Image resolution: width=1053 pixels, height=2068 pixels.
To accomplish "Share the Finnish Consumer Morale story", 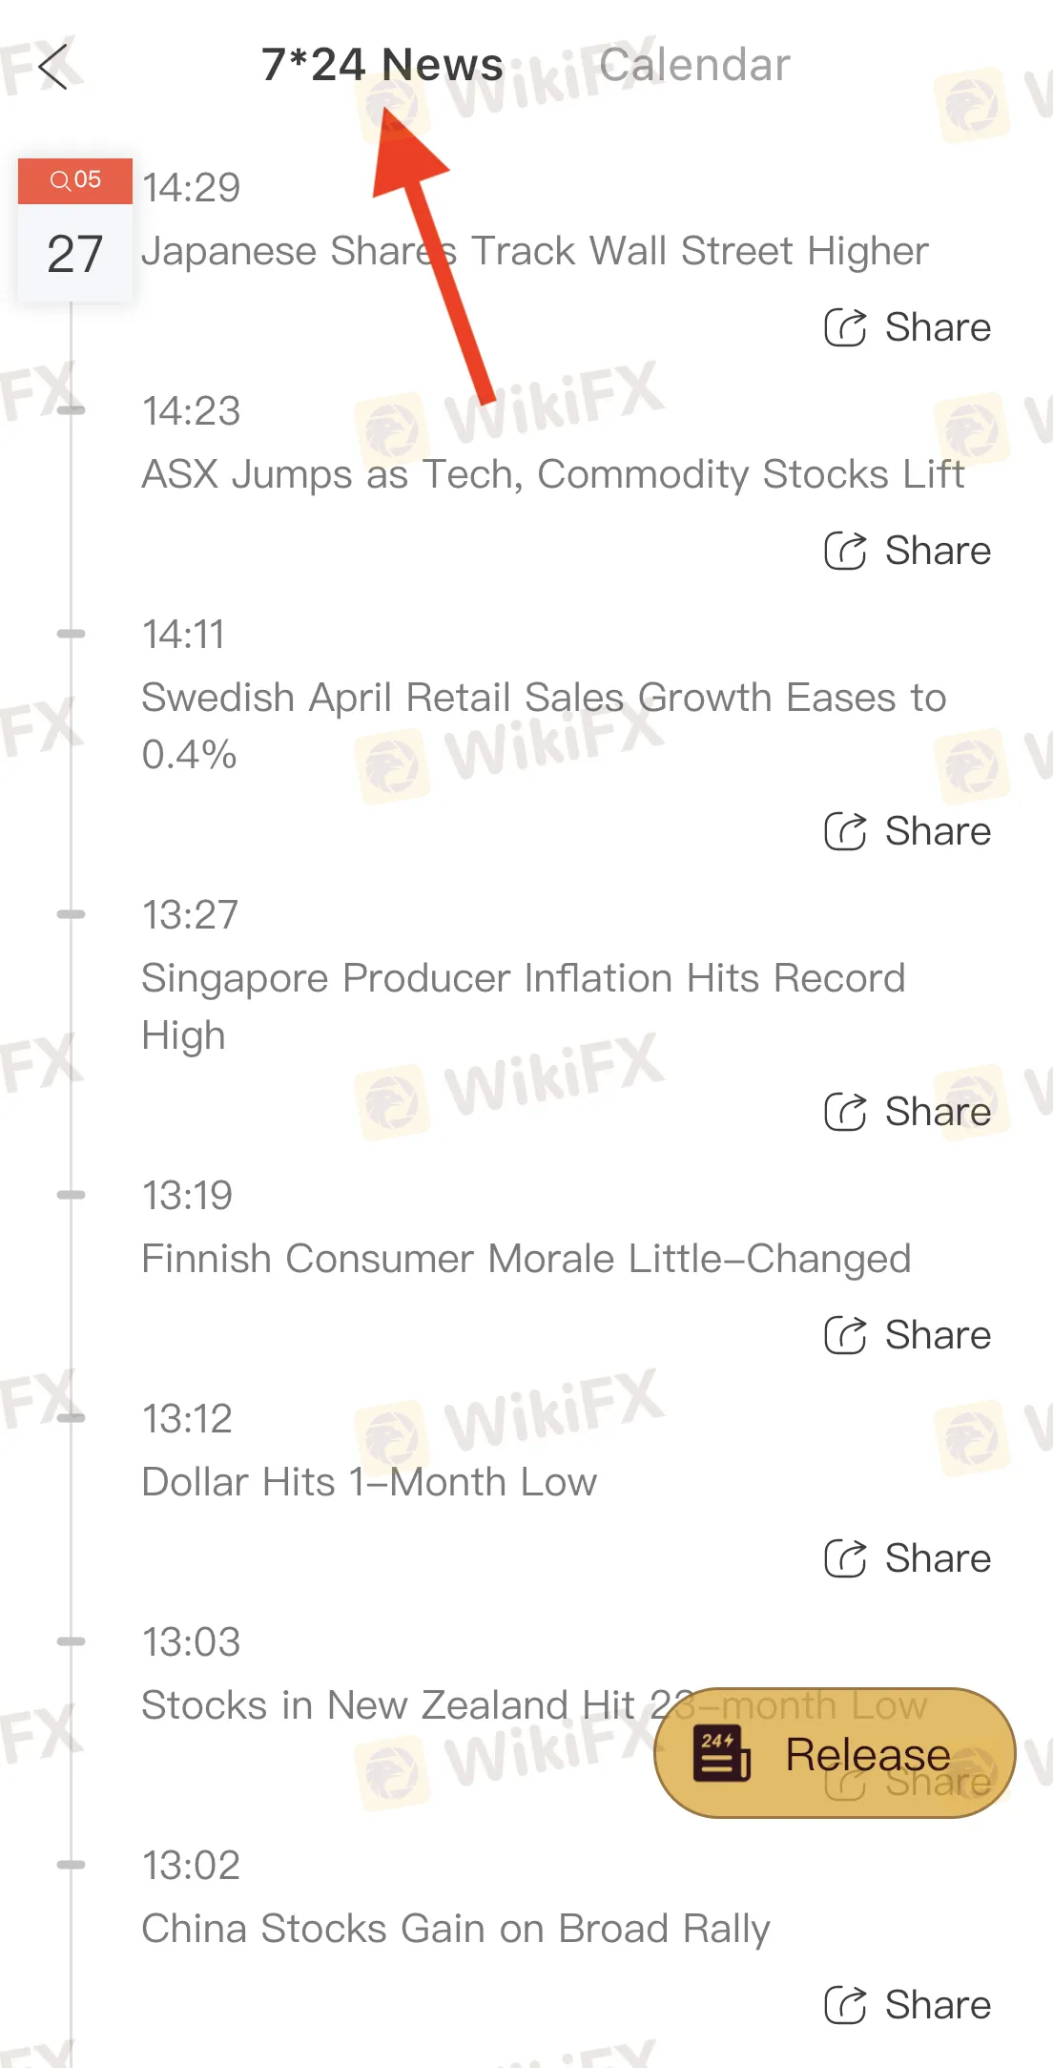I will coord(907,1335).
